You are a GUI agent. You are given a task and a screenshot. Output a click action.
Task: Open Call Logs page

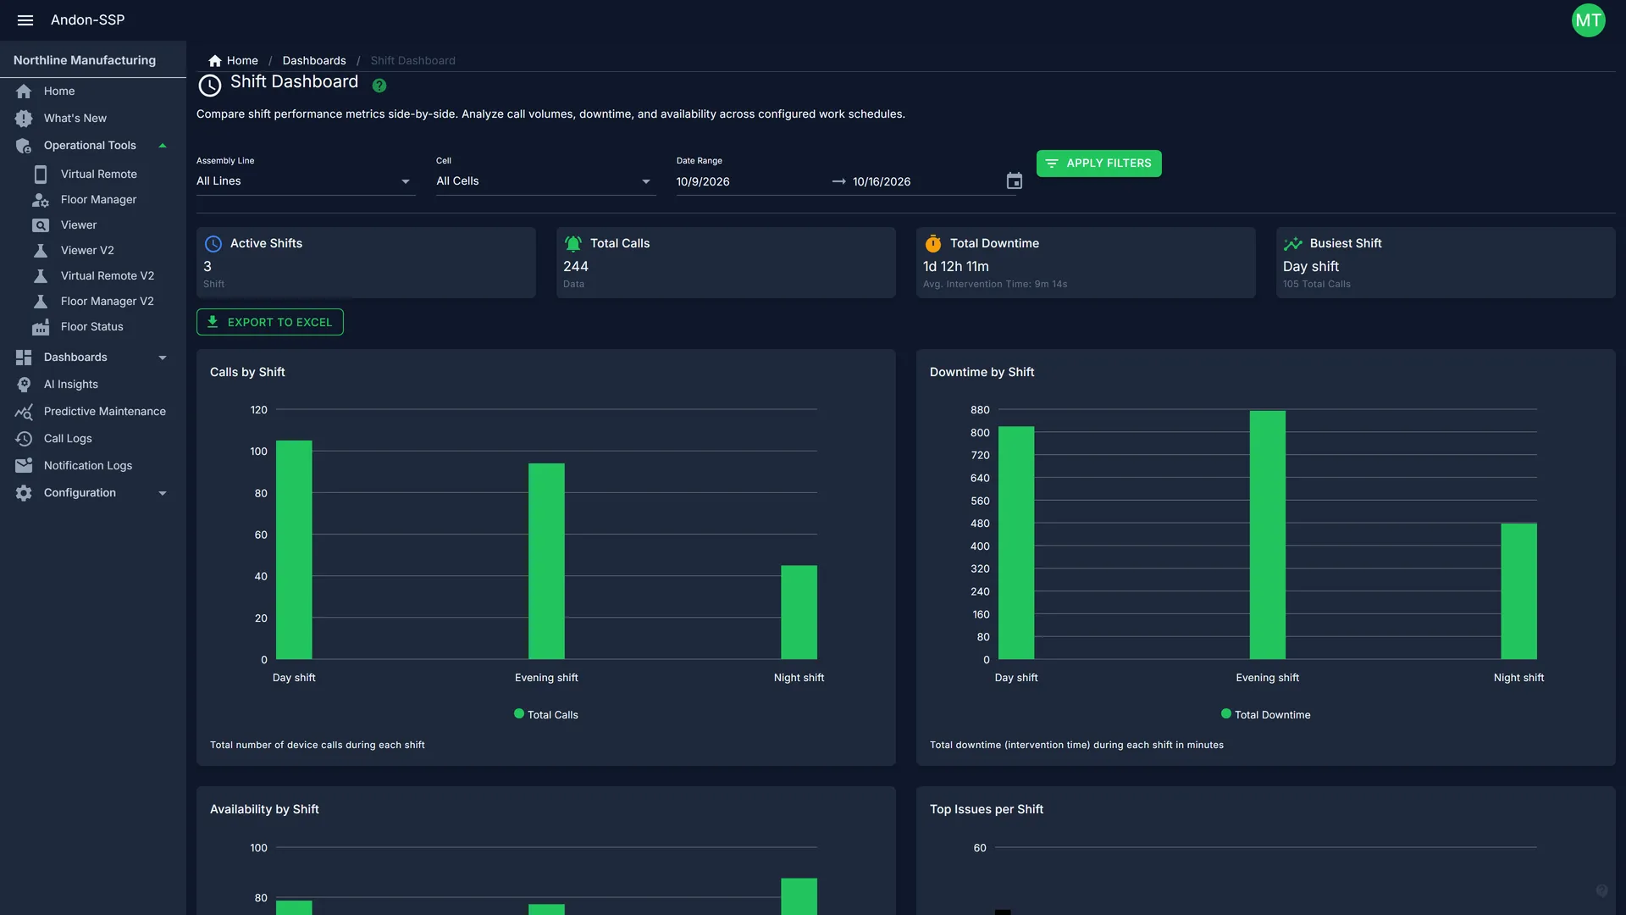click(68, 439)
